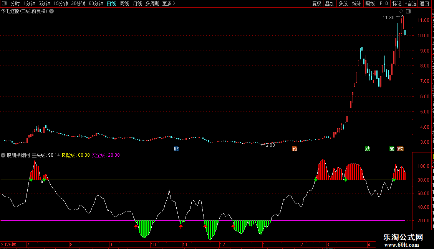The width and height of the screenshot is (434, 249).
Task: Select the 日线 daily chart tab
Action: [x=111, y=3]
